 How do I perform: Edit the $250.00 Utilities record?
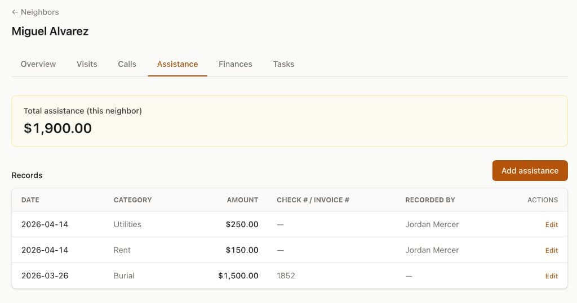coord(551,224)
